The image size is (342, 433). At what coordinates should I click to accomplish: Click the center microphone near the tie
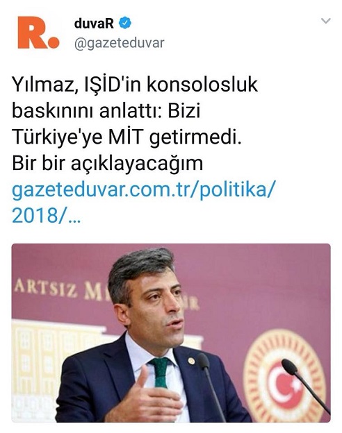tap(211, 385)
